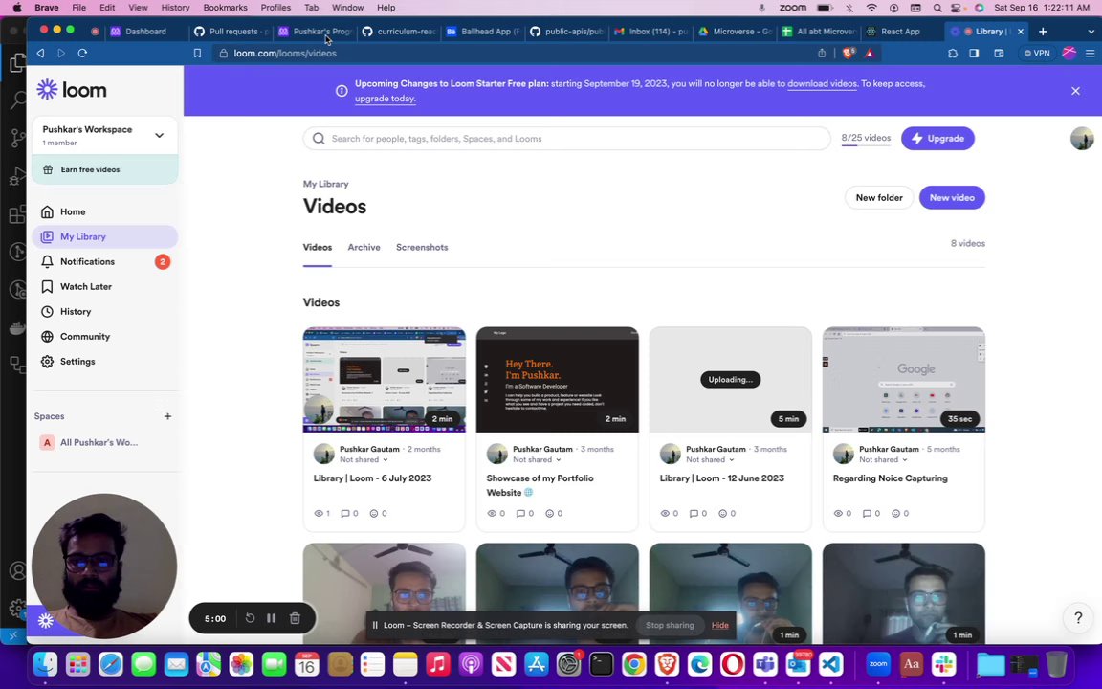The height and width of the screenshot is (689, 1102).
Task: Open the help question mark button
Action: 1078,618
